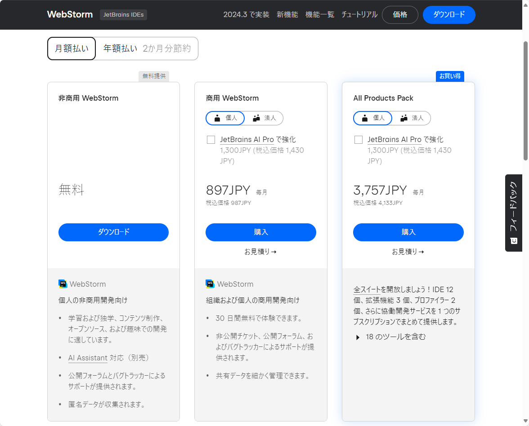
Task: Click ダウンロード button in 非商用 WebStorm card
Action: tap(113, 232)
